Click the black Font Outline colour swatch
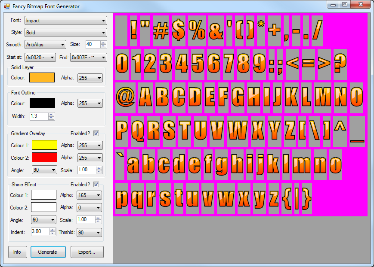374x267 pixels. pyautogui.click(x=42, y=103)
